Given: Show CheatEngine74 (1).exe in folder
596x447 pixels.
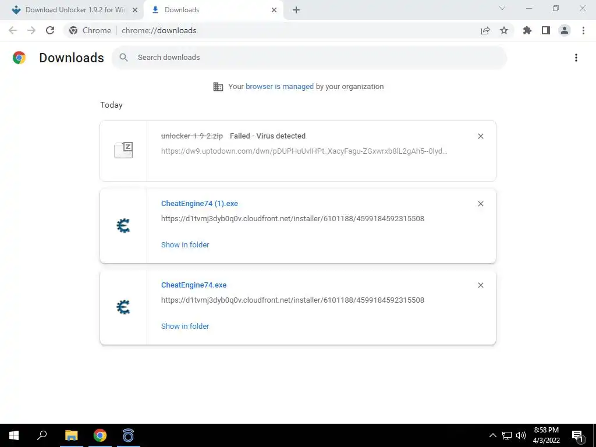Looking at the screenshot, I should 185,245.
